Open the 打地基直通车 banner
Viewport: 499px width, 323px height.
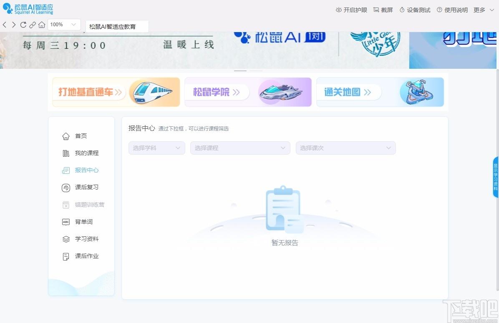pyautogui.click(x=116, y=92)
